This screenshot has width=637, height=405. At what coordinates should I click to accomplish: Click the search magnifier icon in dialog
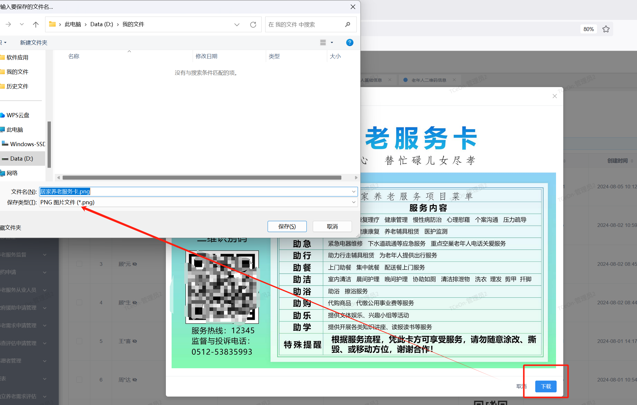(348, 24)
